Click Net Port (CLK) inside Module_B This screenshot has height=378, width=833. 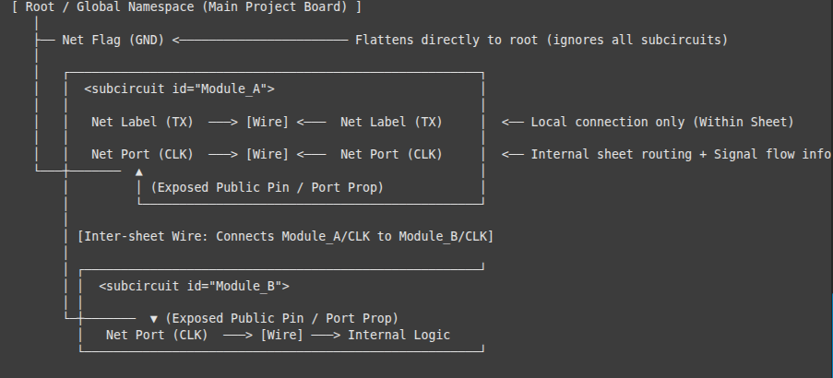click(157, 335)
